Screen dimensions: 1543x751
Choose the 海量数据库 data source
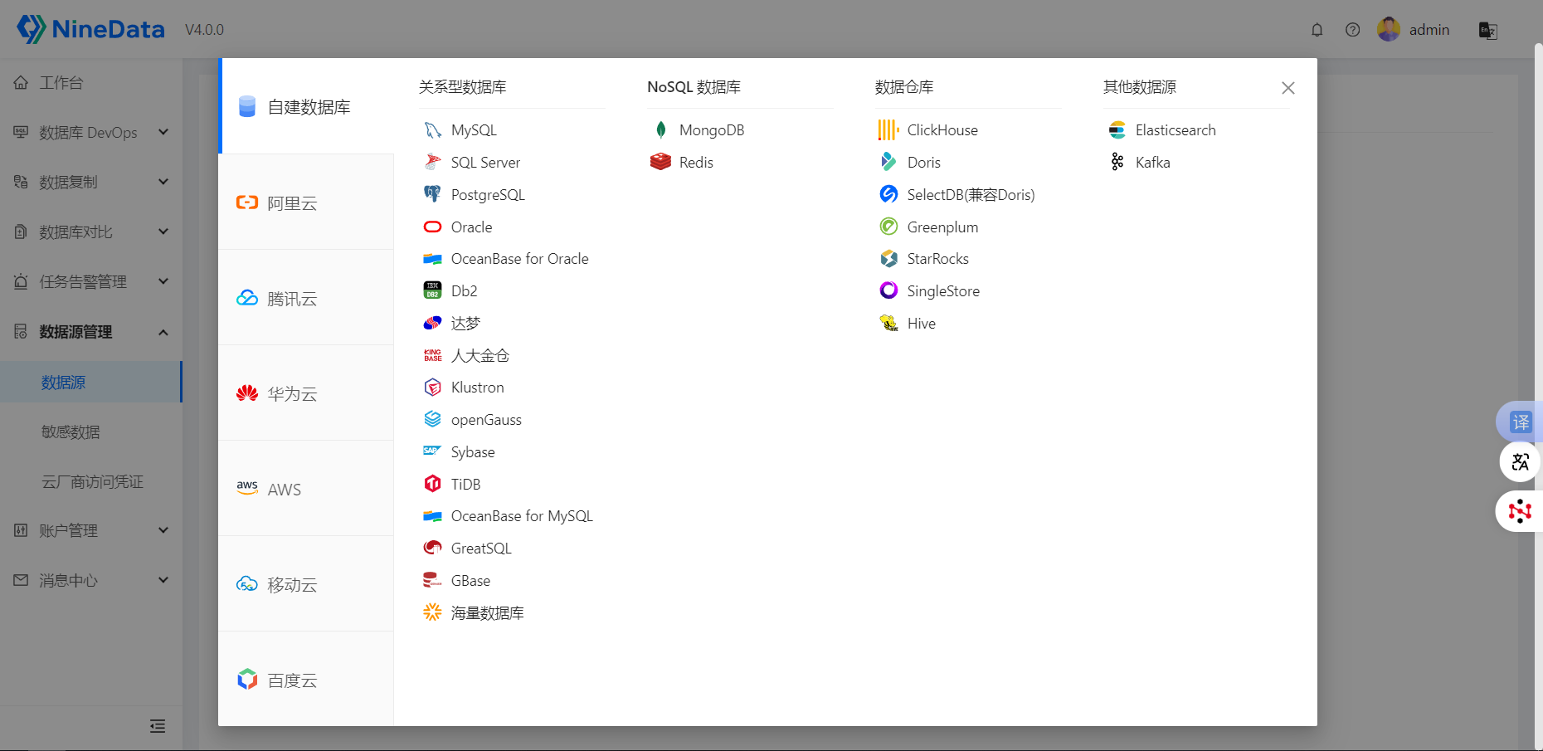474,613
